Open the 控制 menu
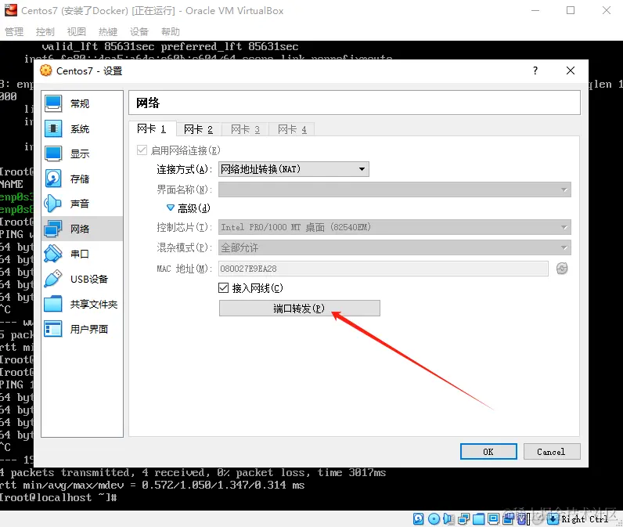This screenshot has width=623, height=527. (45, 32)
